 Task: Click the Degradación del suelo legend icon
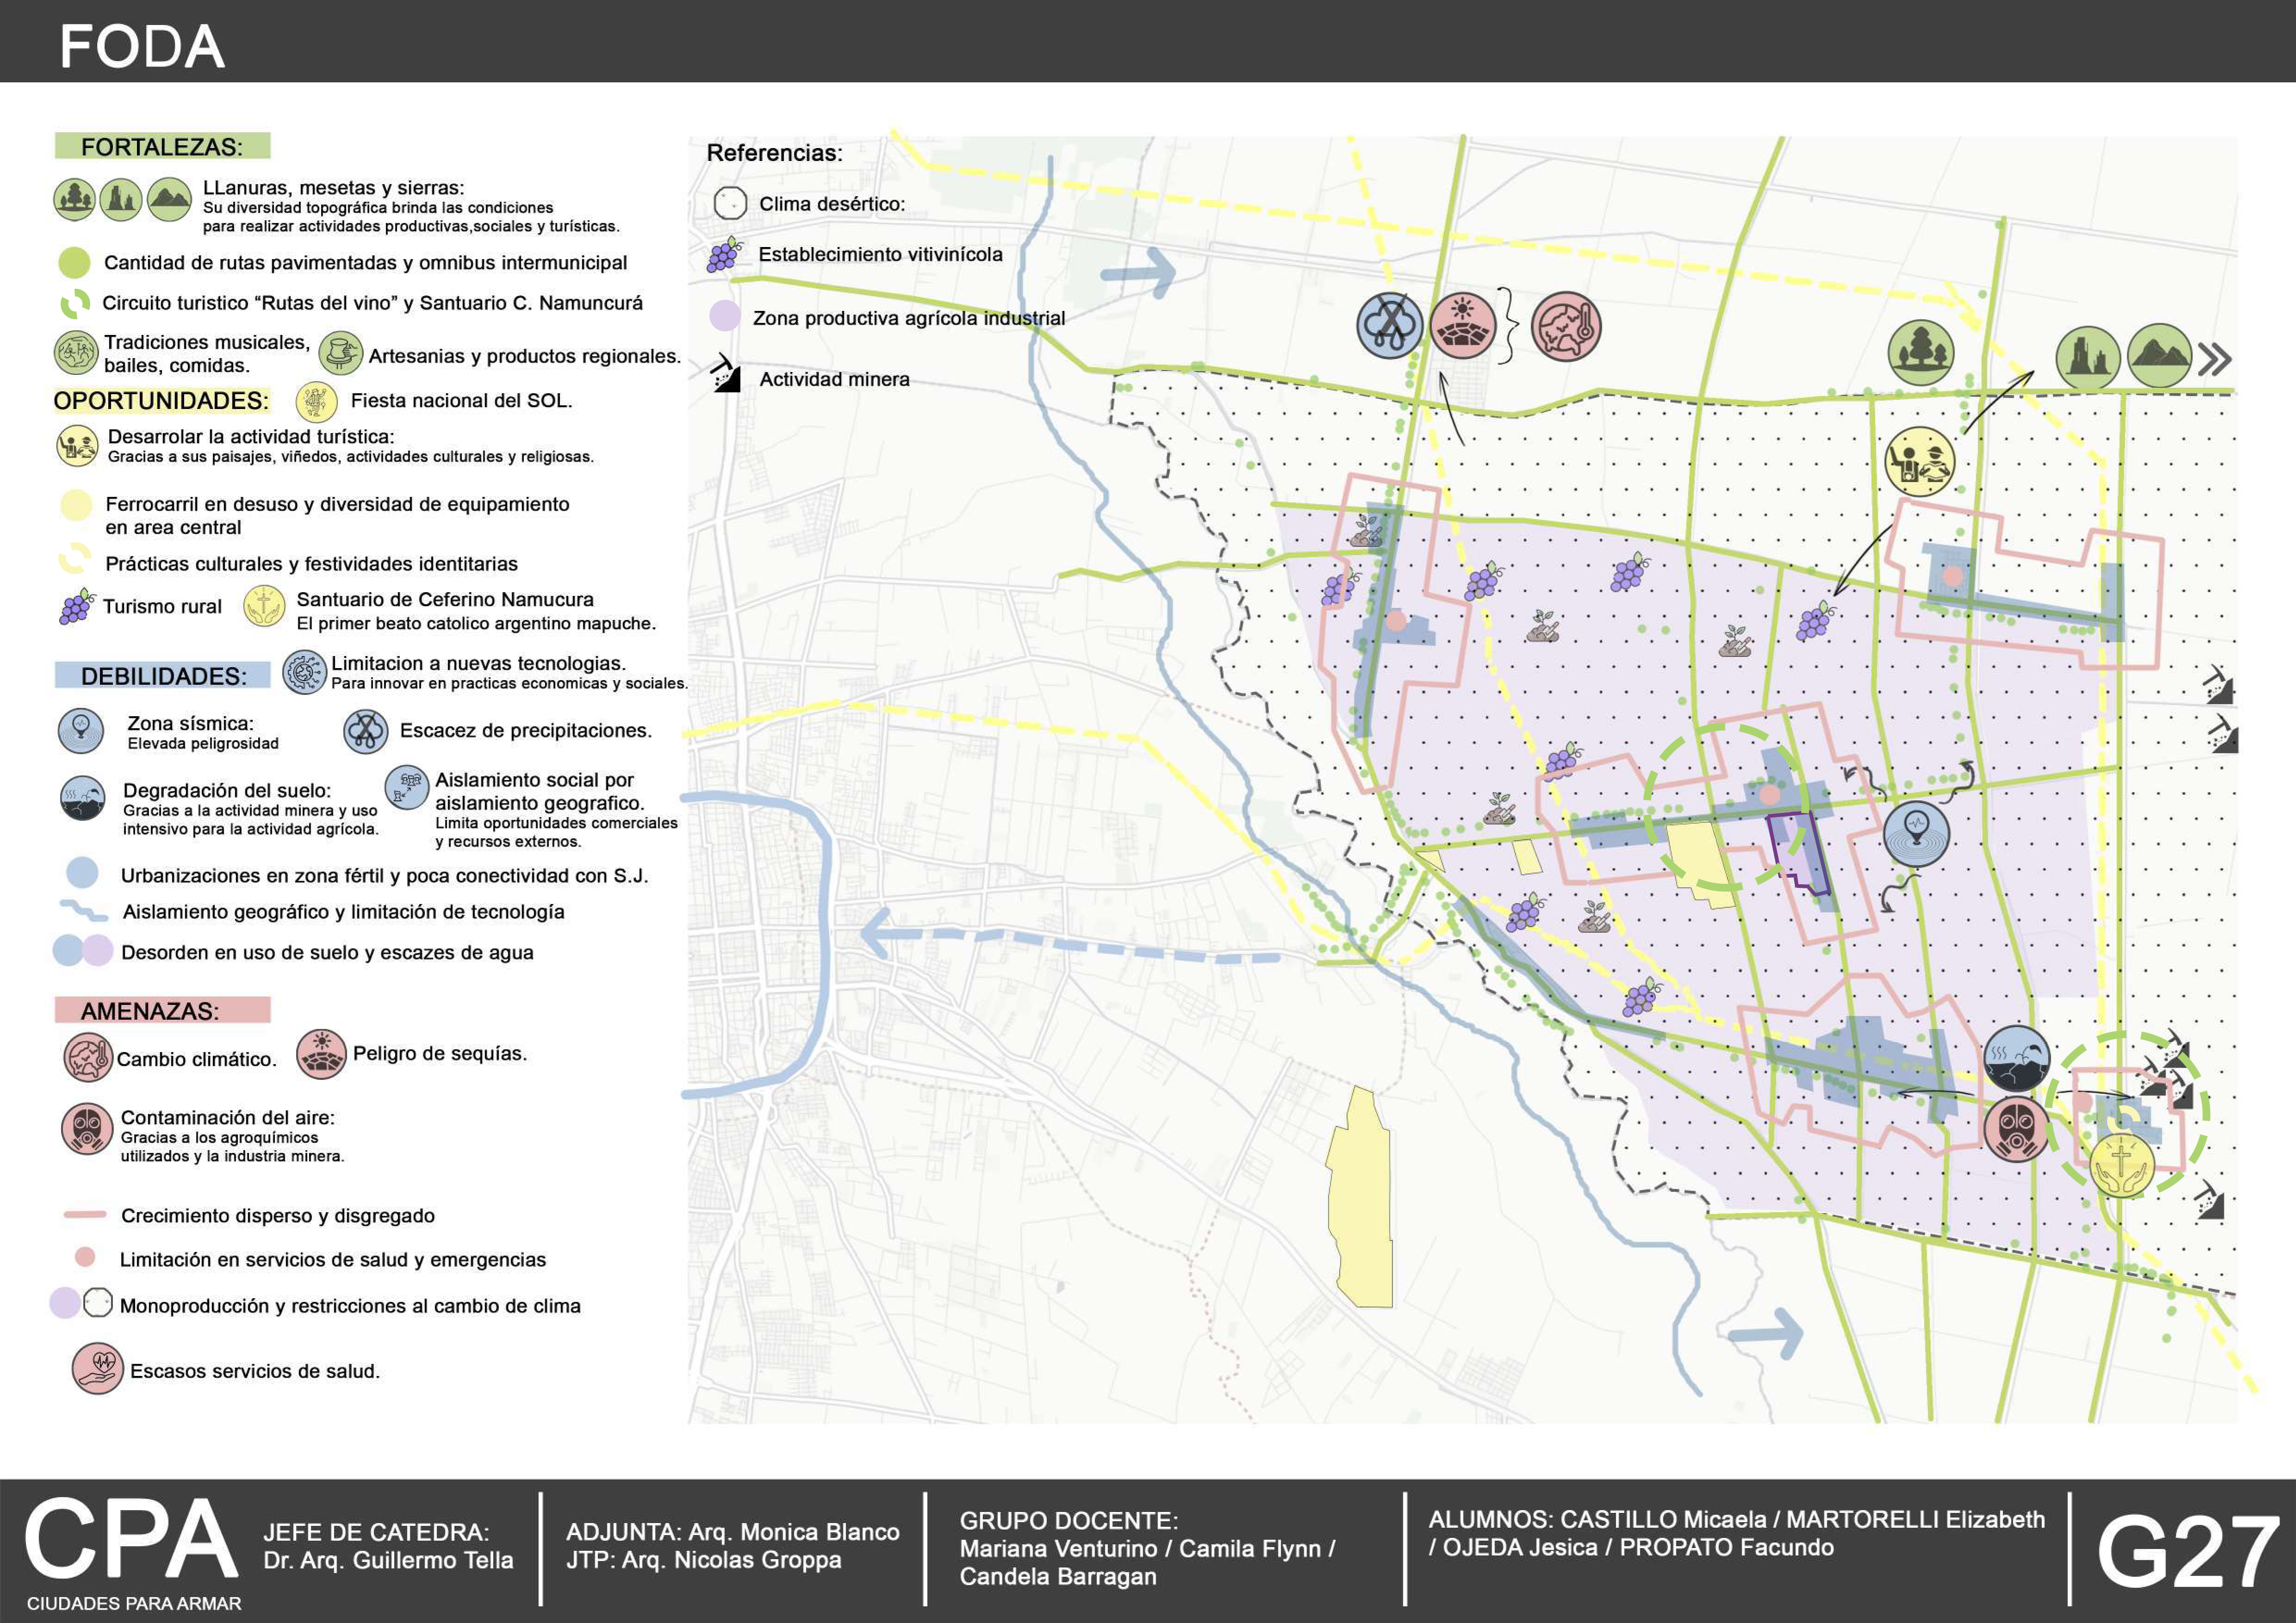coord(82,798)
